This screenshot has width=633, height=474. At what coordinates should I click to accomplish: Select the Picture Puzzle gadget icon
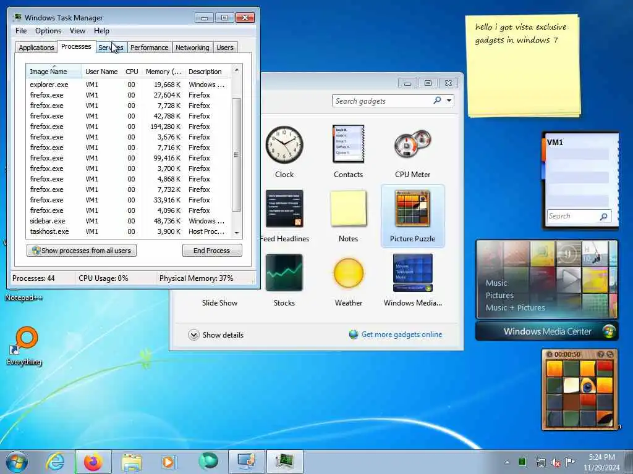click(x=412, y=209)
